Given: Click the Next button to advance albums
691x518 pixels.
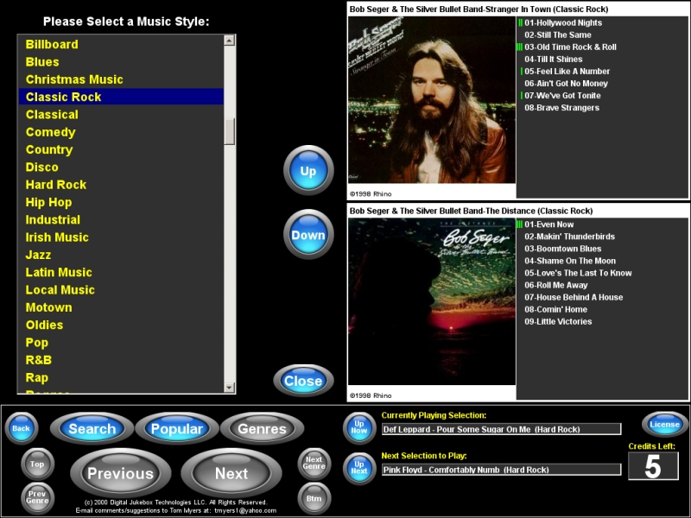Looking at the screenshot, I should (x=231, y=473).
